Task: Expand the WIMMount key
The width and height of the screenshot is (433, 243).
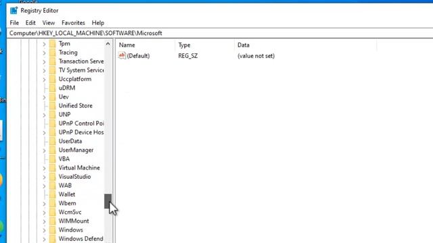Action: tap(44, 221)
